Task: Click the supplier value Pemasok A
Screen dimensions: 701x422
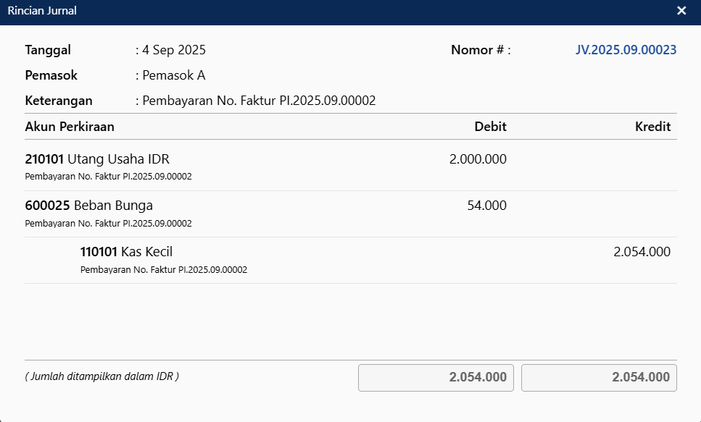Action: click(174, 75)
